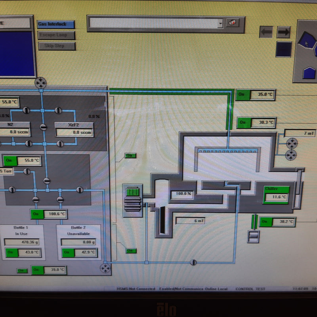Image resolution: width=317 pixels, height=317 pixels.
Task: Toggle the On switch for 100.6 °C heater
Action: (36, 214)
